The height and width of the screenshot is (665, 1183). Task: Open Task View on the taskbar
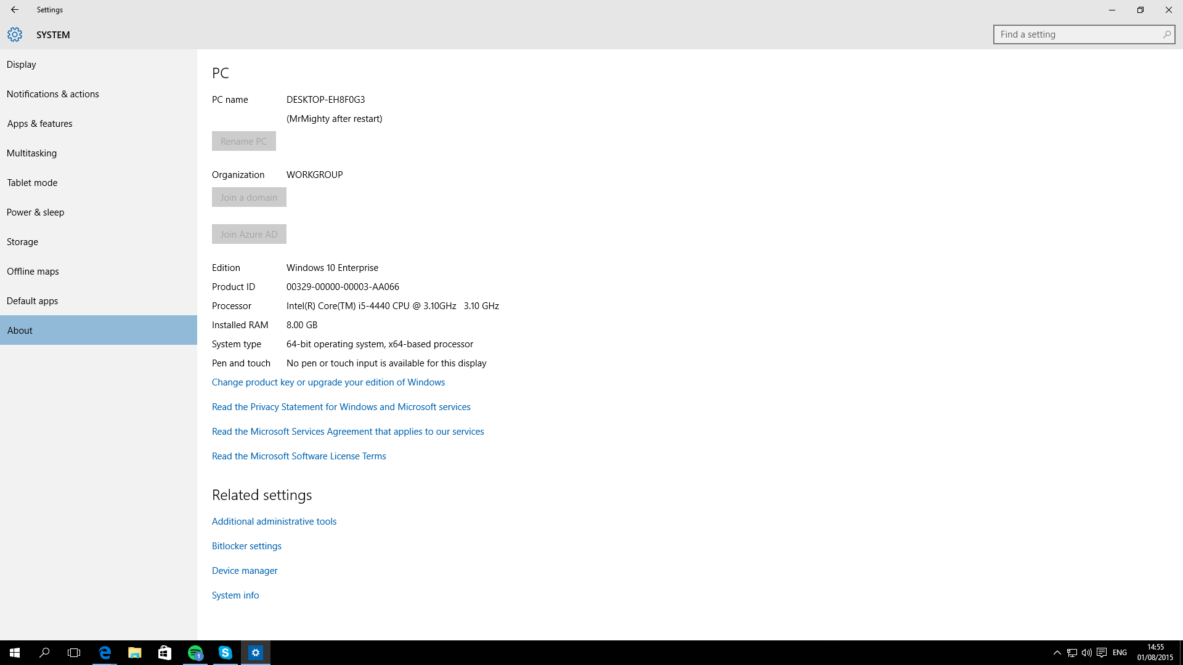(x=74, y=653)
